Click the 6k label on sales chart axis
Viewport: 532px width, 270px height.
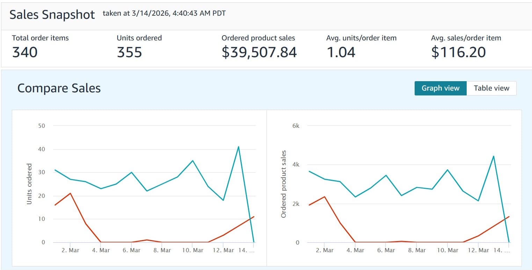[x=296, y=126]
